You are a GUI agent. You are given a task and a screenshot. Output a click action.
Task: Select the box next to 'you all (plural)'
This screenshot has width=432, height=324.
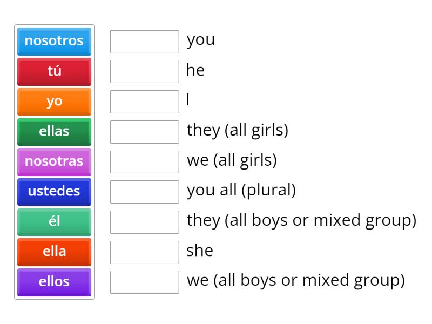click(144, 191)
